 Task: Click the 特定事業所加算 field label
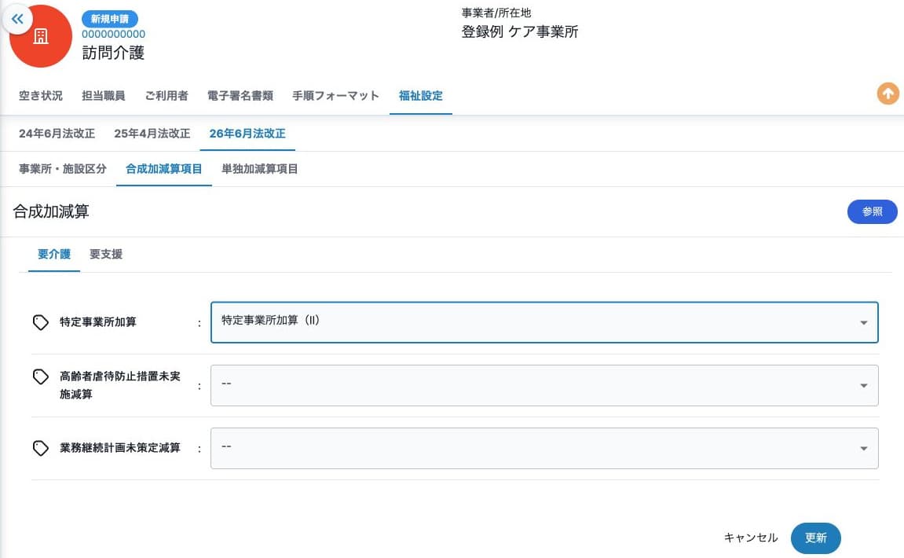(x=98, y=322)
